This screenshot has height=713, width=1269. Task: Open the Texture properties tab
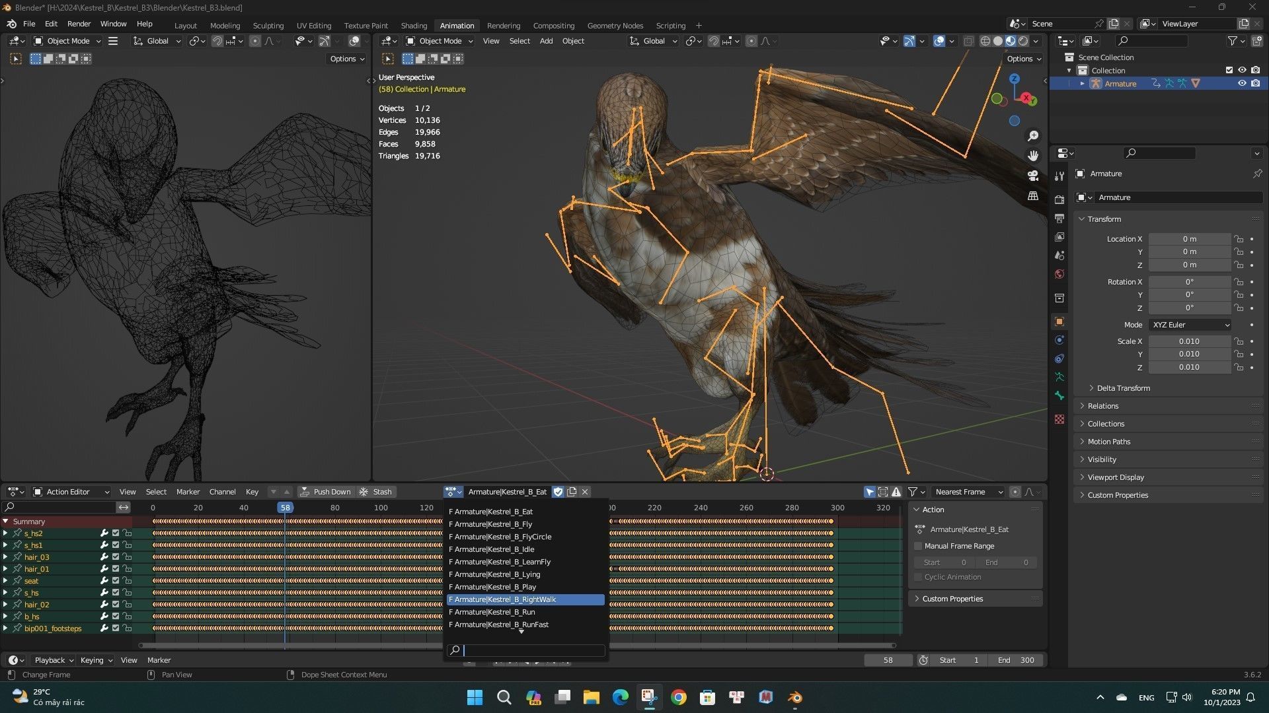coord(1059,419)
